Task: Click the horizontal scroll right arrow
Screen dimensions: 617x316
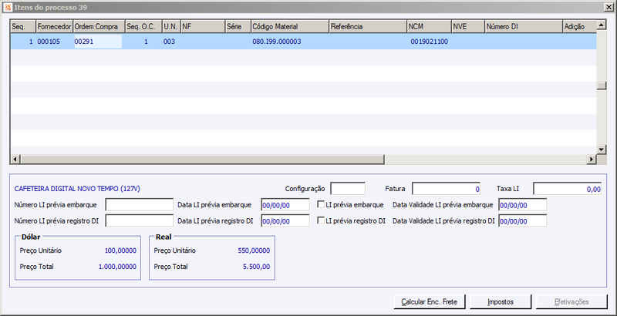Action: 592,160
